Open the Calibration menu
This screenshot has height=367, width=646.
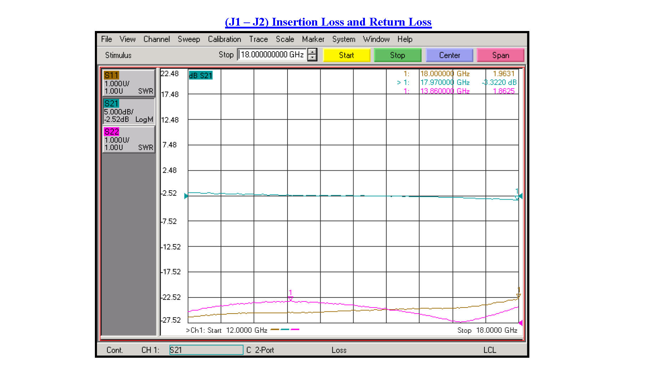pyautogui.click(x=224, y=39)
